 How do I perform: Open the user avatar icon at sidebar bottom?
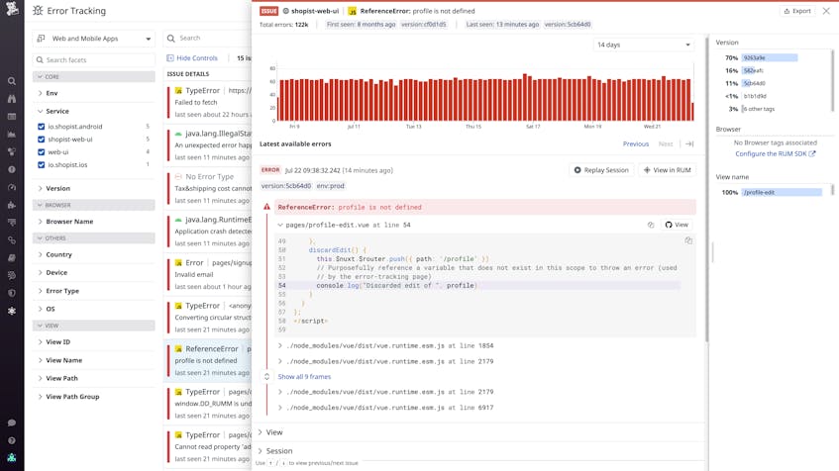pos(12,457)
